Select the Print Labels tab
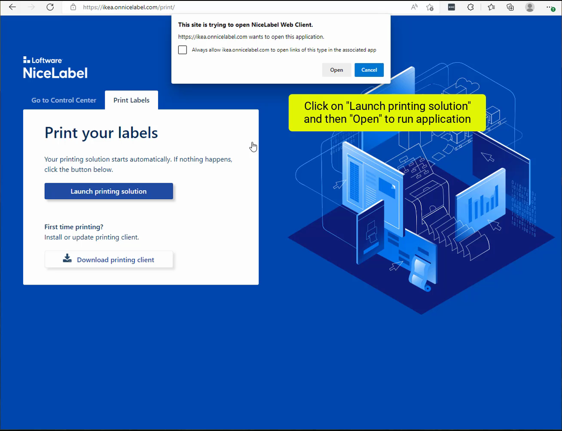562x431 pixels. click(131, 100)
